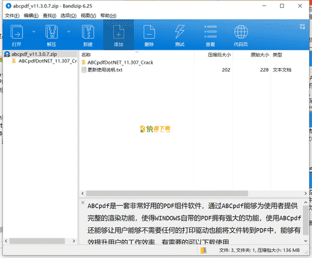Click the Bandizip icon in title bar
Screen dimensions: 312x258
click(x=9, y=6)
